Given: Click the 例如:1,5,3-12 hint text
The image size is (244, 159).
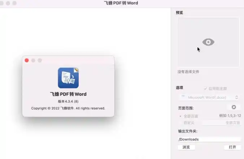Looking at the screenshot, I should pos(230,116).
